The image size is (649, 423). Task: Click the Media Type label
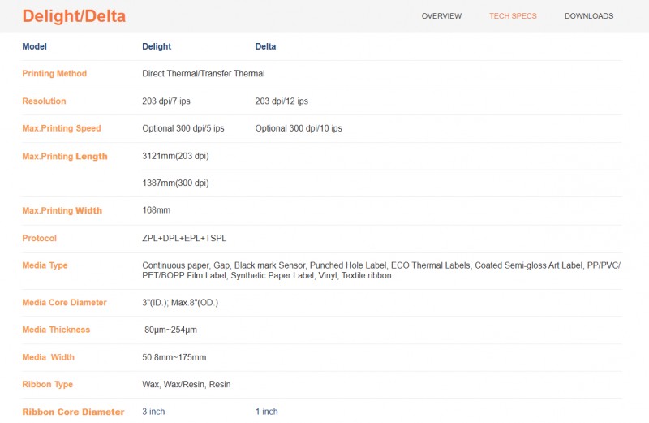(x=45, y=265)
